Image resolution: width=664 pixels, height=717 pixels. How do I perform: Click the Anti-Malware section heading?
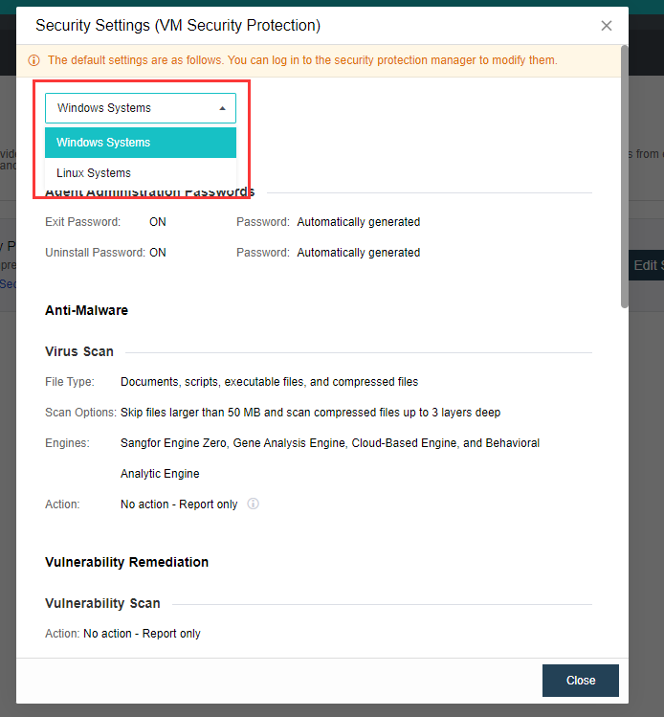point(86,310)
